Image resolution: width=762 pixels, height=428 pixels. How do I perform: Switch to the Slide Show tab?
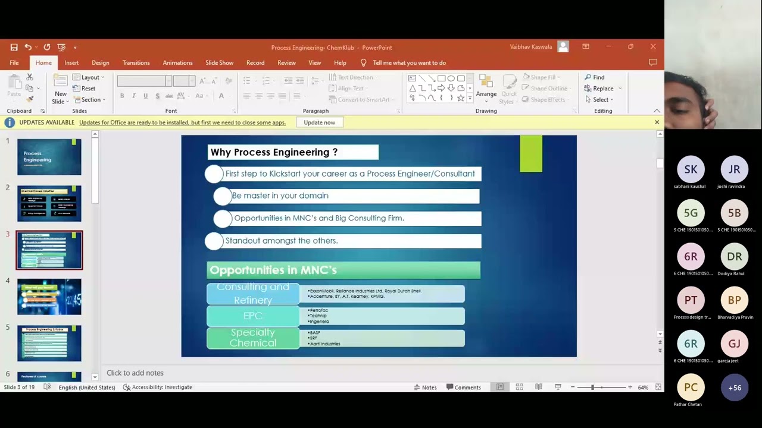coord(219,62)
